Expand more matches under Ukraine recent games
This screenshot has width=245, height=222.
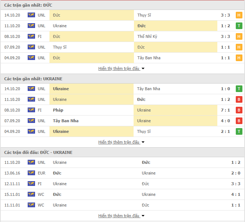[x=121, y=142]
